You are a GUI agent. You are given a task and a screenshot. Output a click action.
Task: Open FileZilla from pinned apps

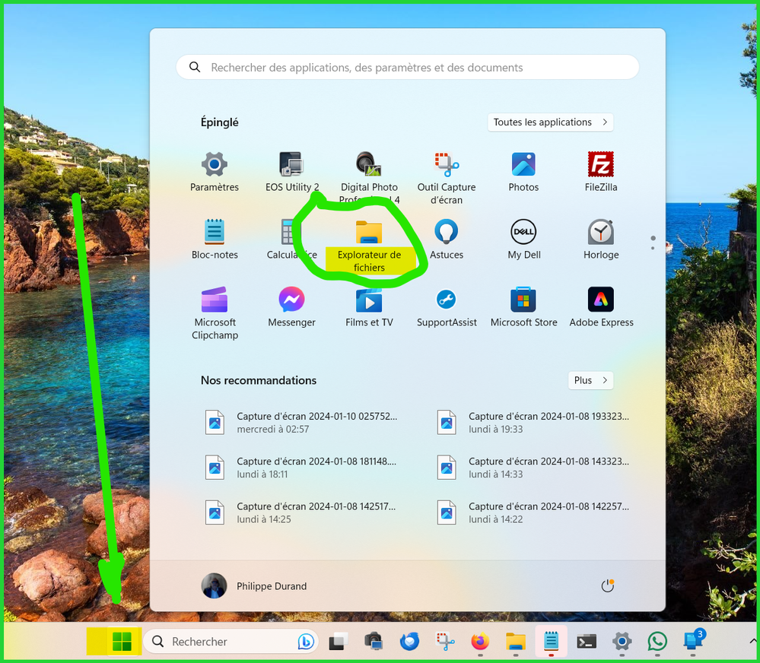(601, 172)
